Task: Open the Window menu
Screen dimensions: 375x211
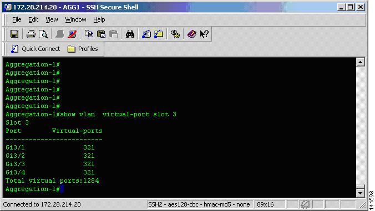Action: click(75, 19)
